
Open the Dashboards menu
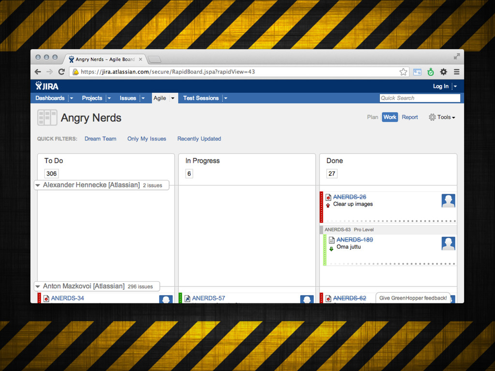tap(50, 98)
